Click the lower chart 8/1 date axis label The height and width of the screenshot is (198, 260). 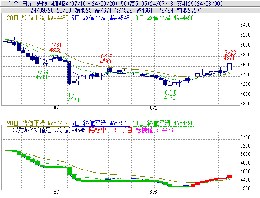57,193
